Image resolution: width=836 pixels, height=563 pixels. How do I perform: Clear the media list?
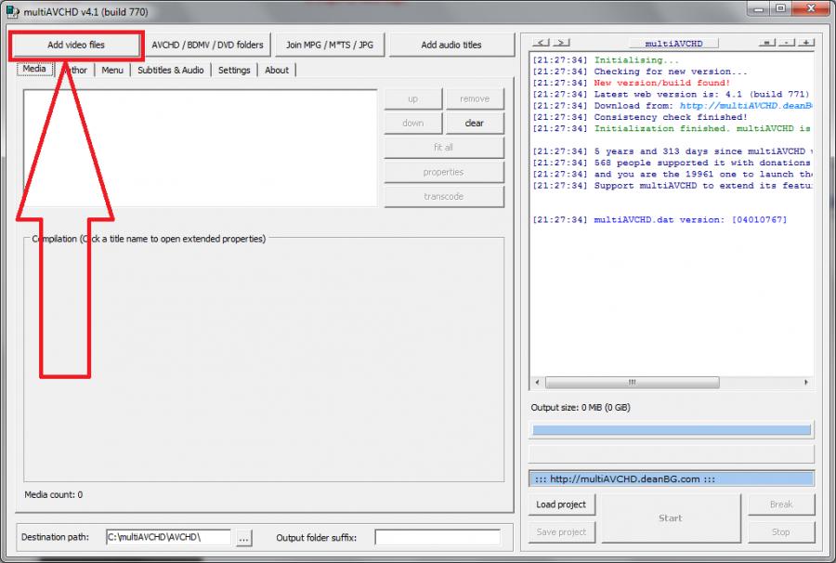click(x=475, y=124)
